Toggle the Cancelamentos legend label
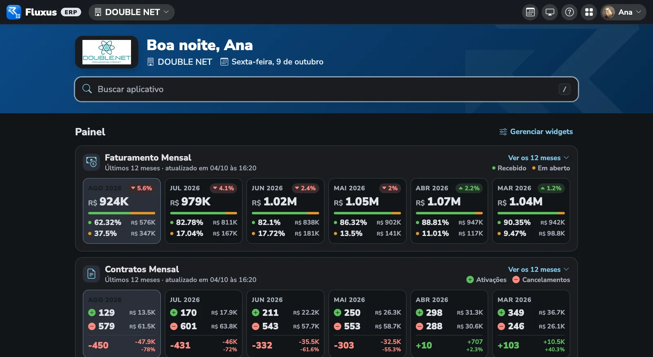 (546, 280)
